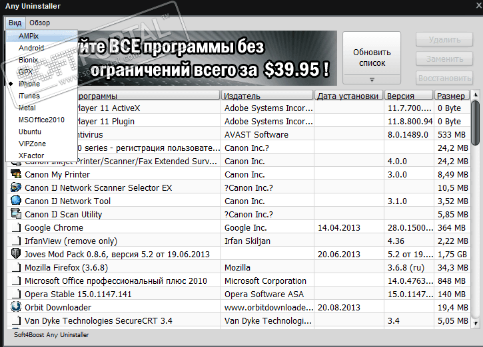Select Microsoft Office профессиональный плюс 2010
The height and width of the screenshot is (347, 483).
(x=239, y=281)
